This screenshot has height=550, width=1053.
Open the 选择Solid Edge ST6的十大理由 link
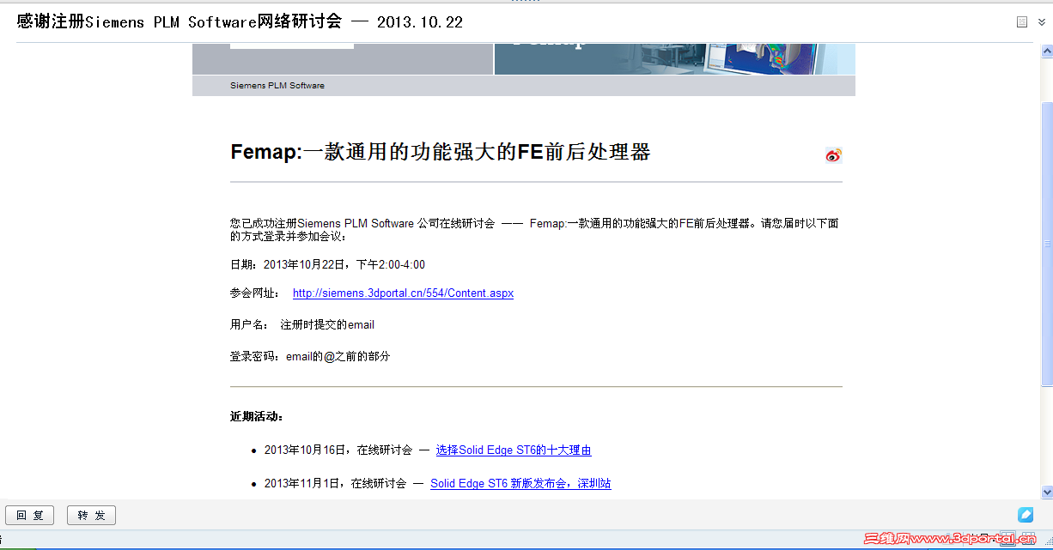pyautogui.click(x=513, y=450)
